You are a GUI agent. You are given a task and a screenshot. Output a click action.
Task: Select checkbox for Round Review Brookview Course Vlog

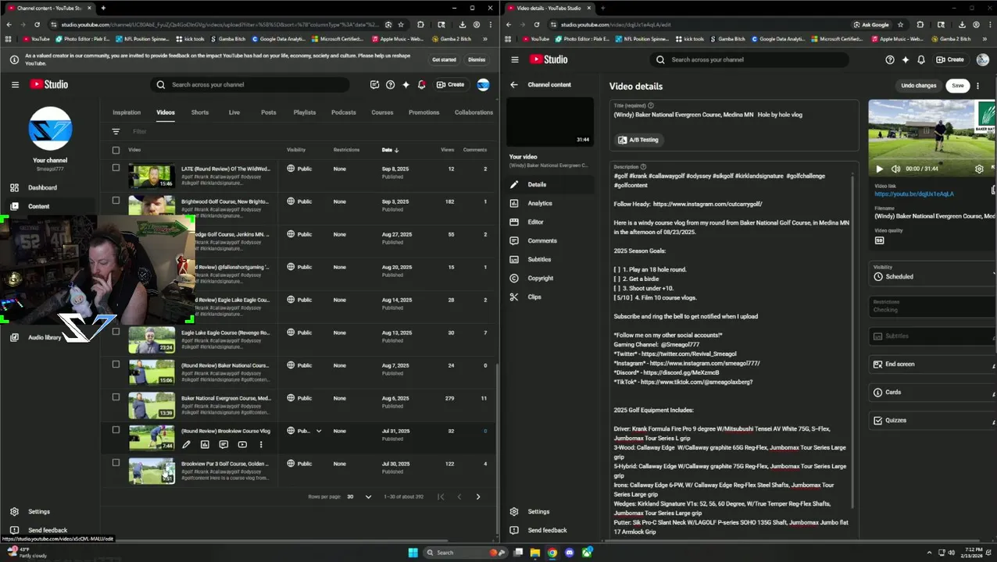116,430
